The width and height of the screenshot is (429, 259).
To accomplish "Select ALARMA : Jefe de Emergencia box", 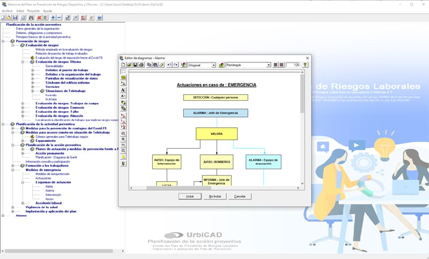I will [x=216, y=113].
